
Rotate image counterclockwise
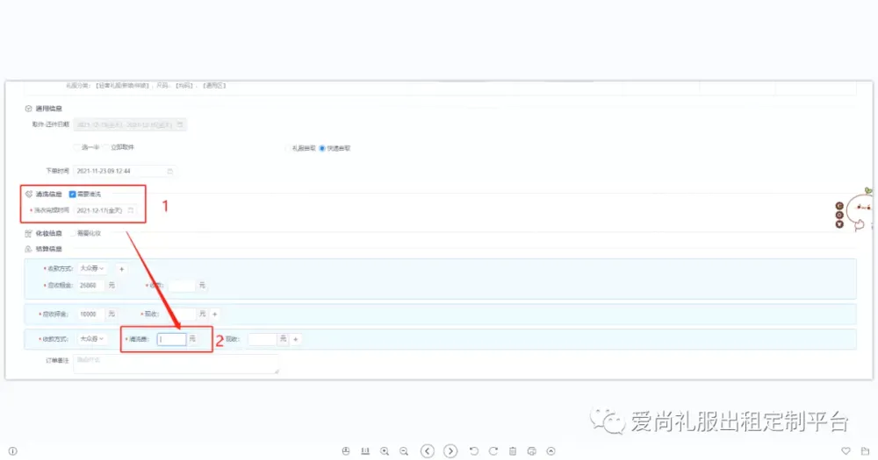click(474, 451)
